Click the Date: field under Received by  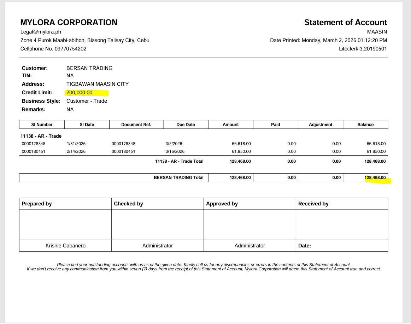[x=305, y=246]
